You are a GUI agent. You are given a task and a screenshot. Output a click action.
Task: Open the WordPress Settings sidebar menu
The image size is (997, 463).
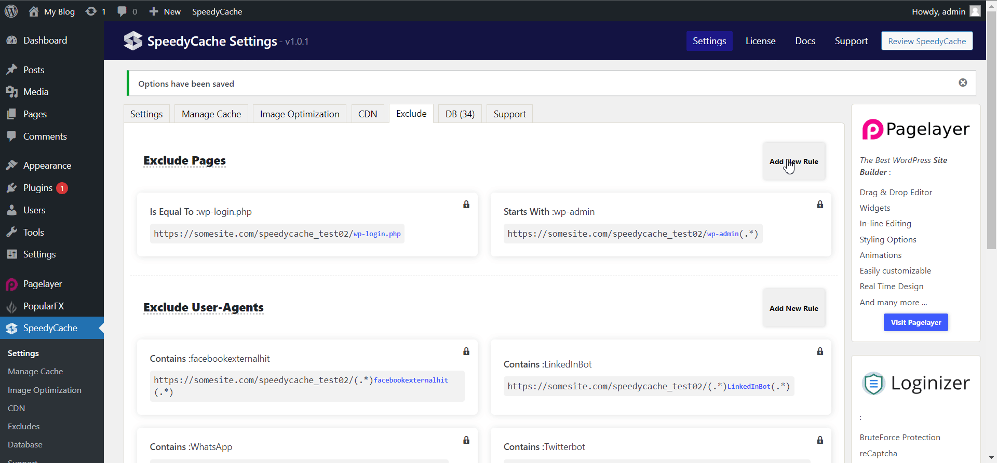click(52, 254)
